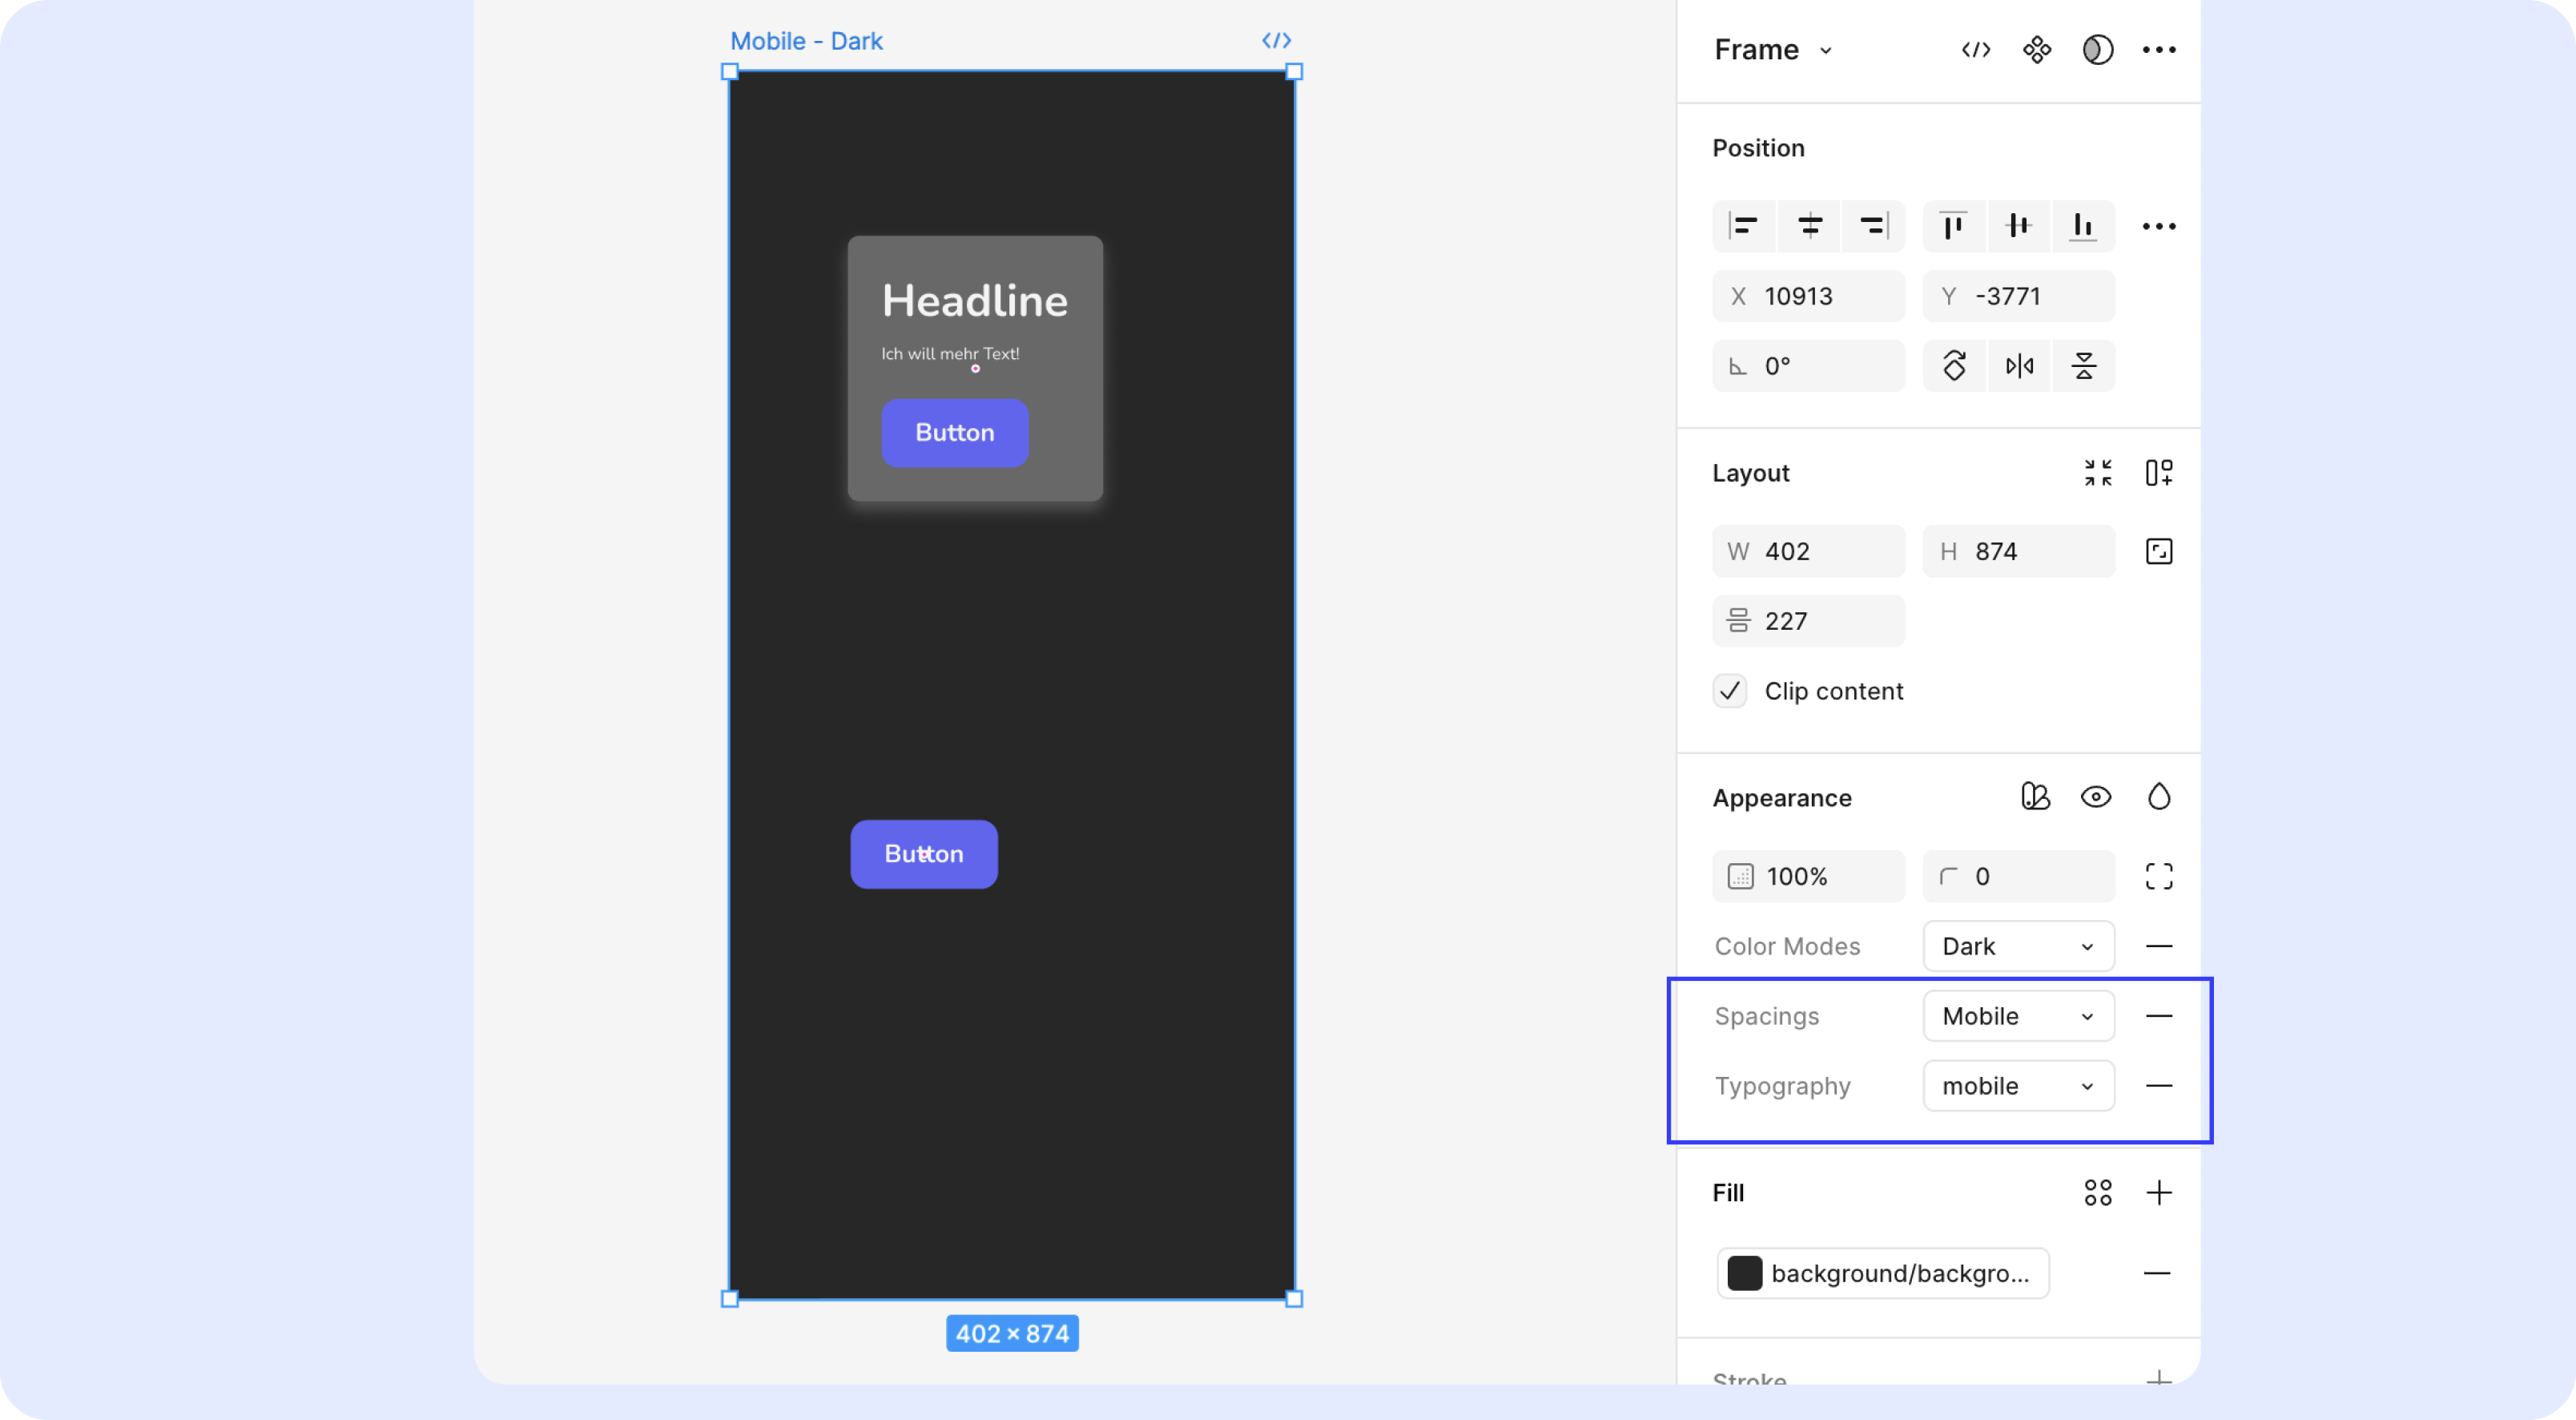Open the more options menu in panel header
The height and width of the screenshot is (1420, 2576).
pyautogui.click(x=2159, y=50)
